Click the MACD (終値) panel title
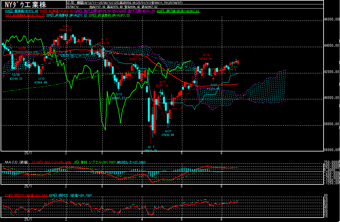Image resolution: width=340 pixels, height=222 pixels. pyautogui.click(x=16, y=162)
